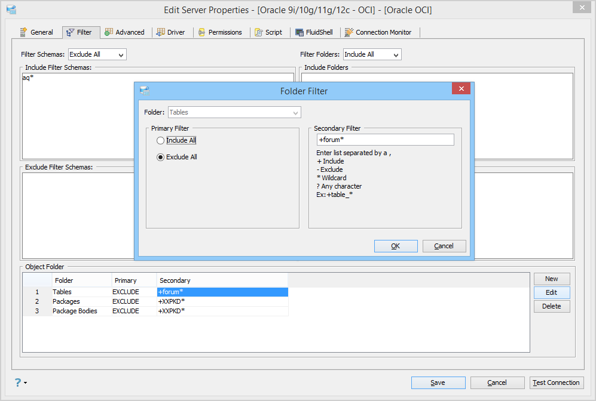This screenshot has height=401, width=596.
Task: Click the Secondary Filter text field
Action: pos(386,140)
